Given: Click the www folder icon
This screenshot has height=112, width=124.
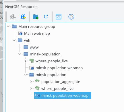Looking at the screenshot, I should tap(26, 47).
